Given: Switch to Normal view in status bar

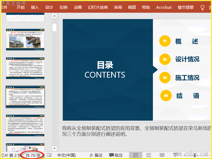Looking at the screenshot, I should tap(136, 155).
